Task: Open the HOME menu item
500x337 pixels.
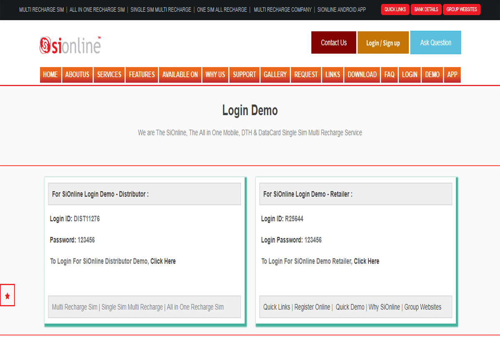Action: point(50,74)
